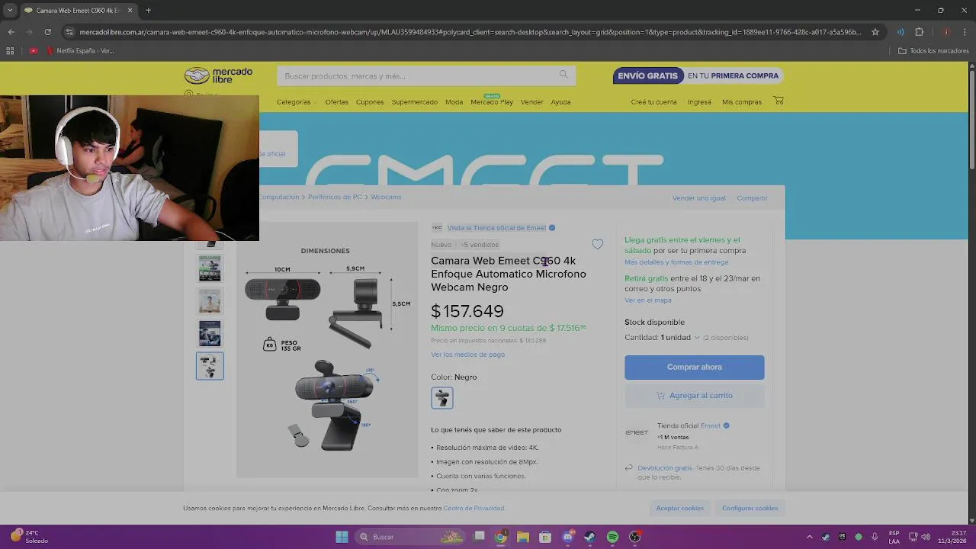This screenshot has height=549, width=976.
Task: Open Chrome apps grid in bookmarks bar
Action: (10, 50)
